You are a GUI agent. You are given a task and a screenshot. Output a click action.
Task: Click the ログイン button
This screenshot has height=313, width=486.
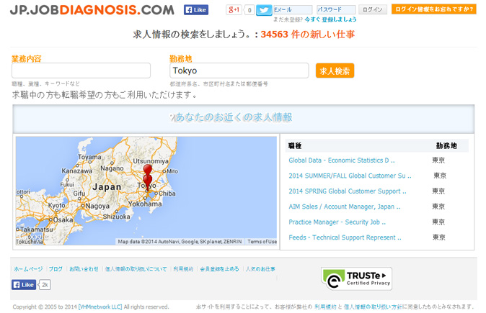pos(373,9)
